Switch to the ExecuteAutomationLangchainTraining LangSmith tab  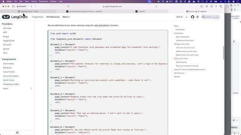[84, 11]
